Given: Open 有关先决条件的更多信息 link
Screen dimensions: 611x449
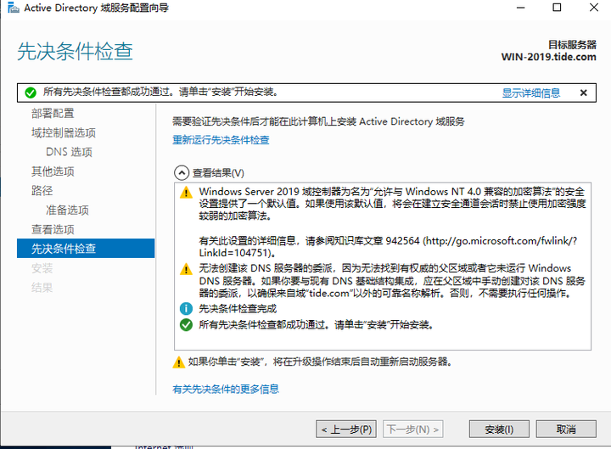Looking at the screenshot, I should 226,389.
